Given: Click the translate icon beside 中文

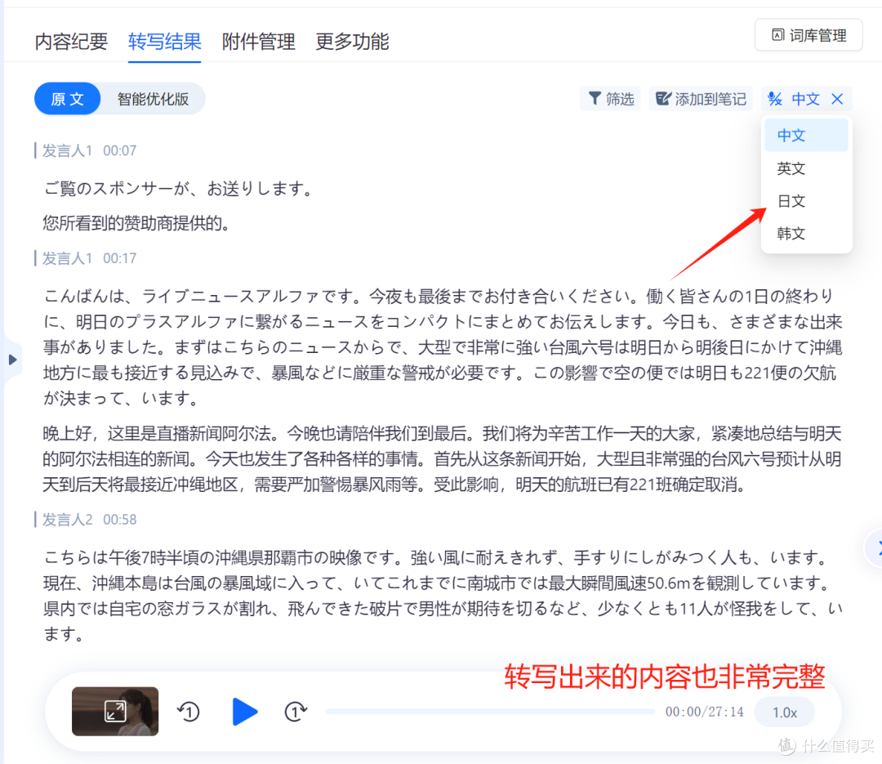Looking at the screenshot, I should [774, 99].
